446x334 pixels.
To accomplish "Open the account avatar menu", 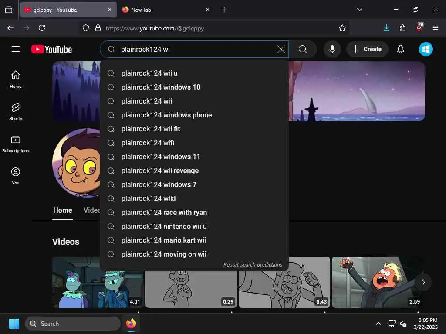I will (x=426, y=49).
